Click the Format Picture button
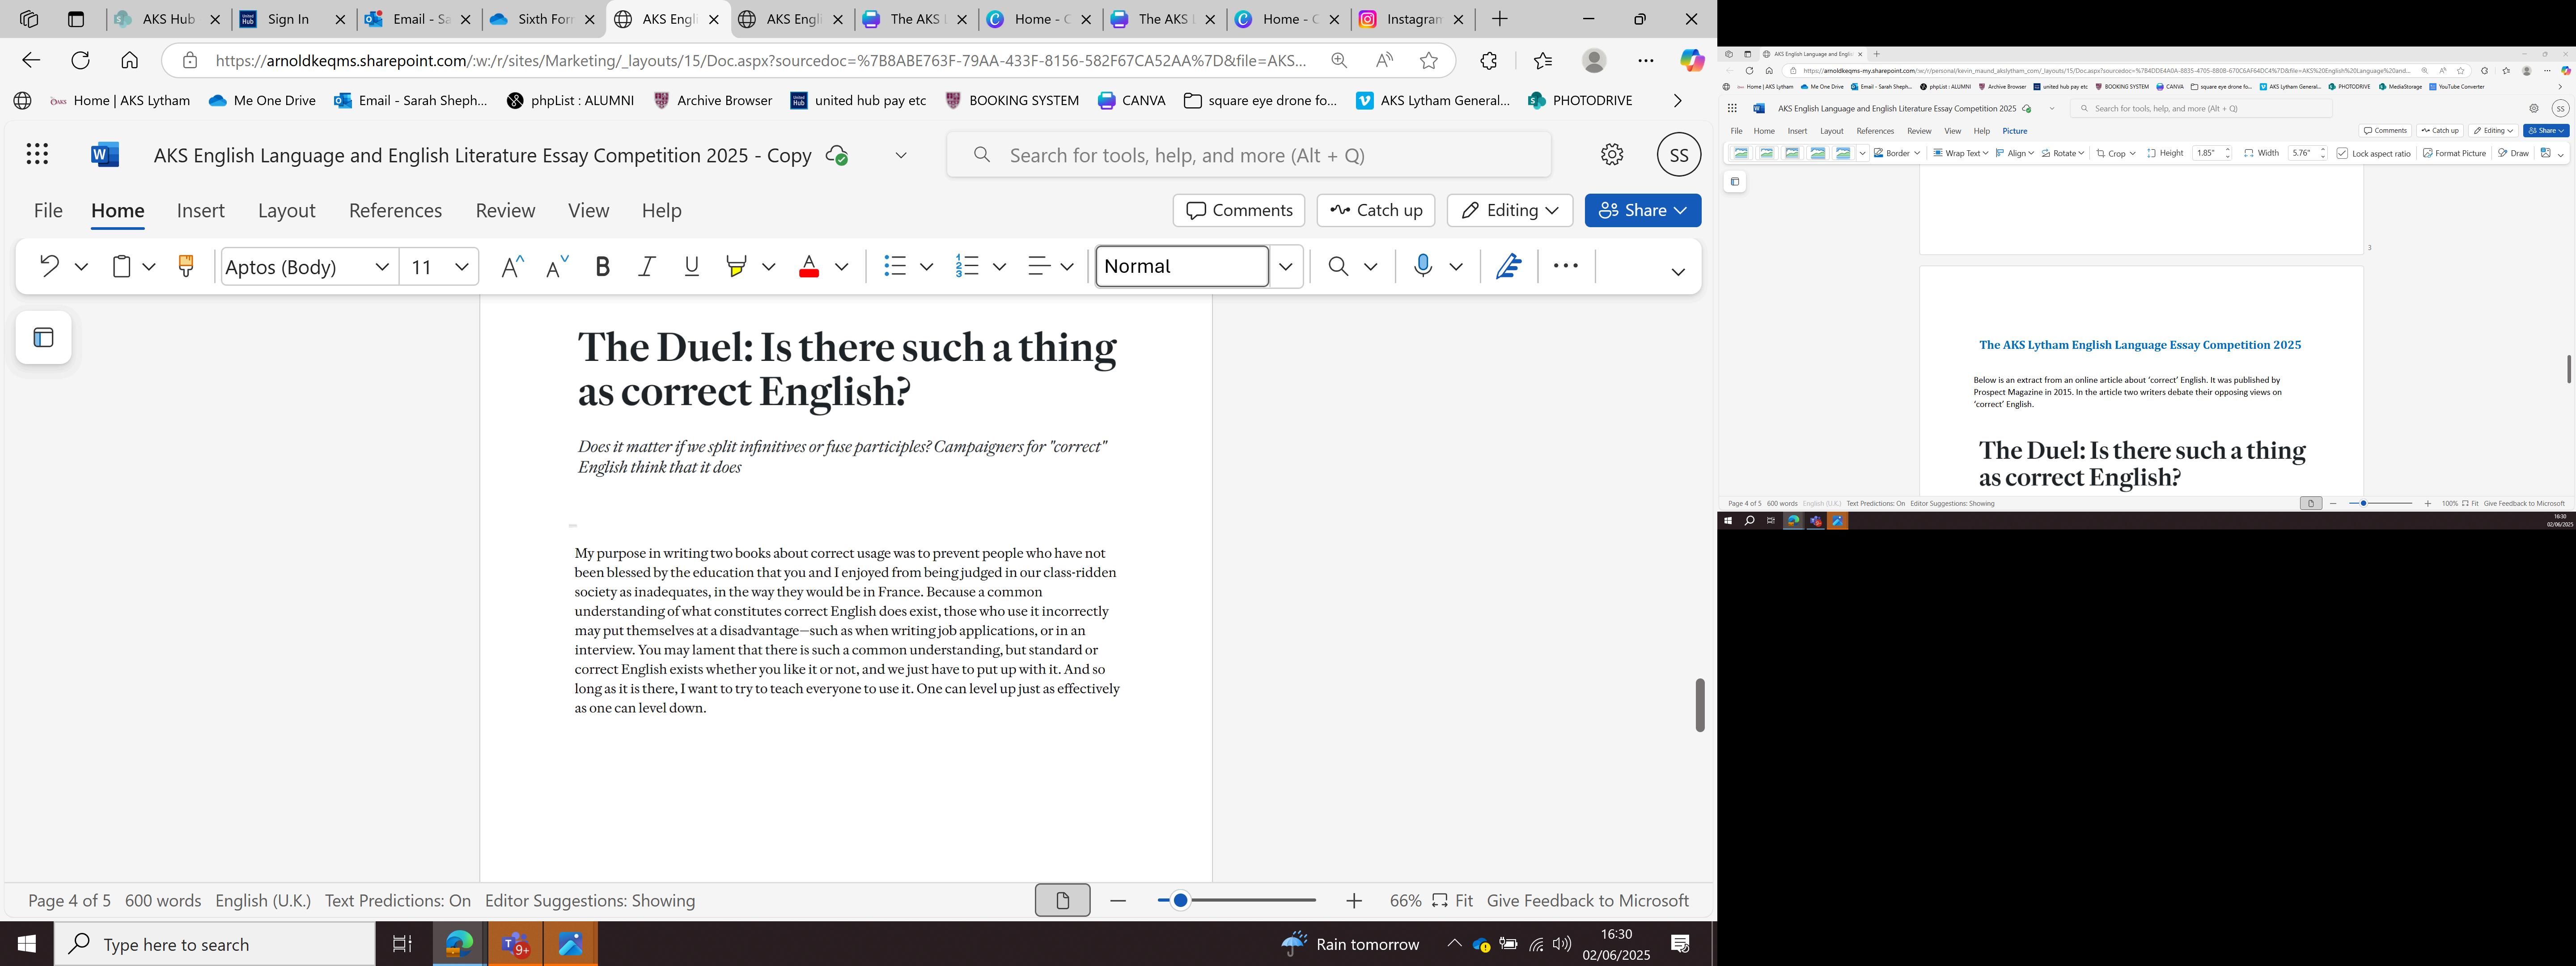The height and width of the screenshot is (966, 2576). pyautogui.click(x=2454, y=153)
